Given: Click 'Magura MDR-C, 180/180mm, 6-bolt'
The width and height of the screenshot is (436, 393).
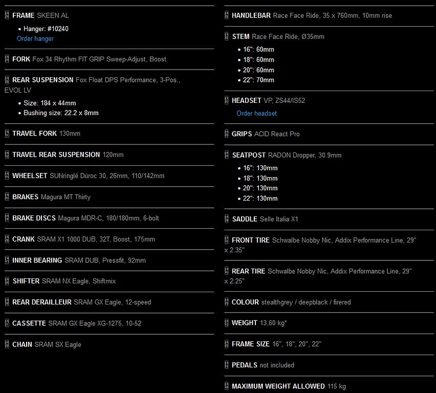Looking at the screenshot, I should click(108, 218).
